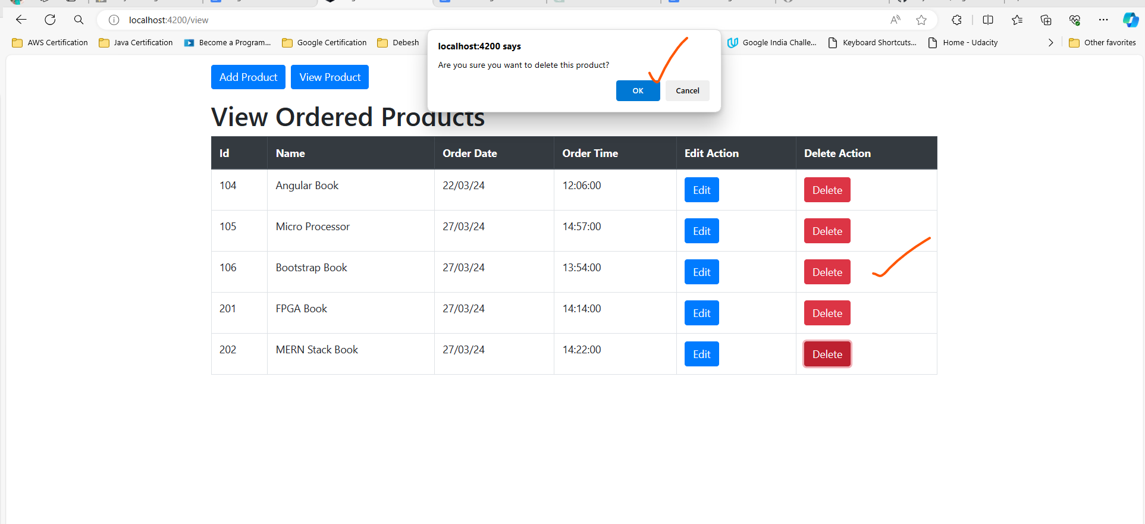Open Debesh bookmark folder
Image resolution: width=1145 pixels, height=524 pixels.
pos(399,43)
